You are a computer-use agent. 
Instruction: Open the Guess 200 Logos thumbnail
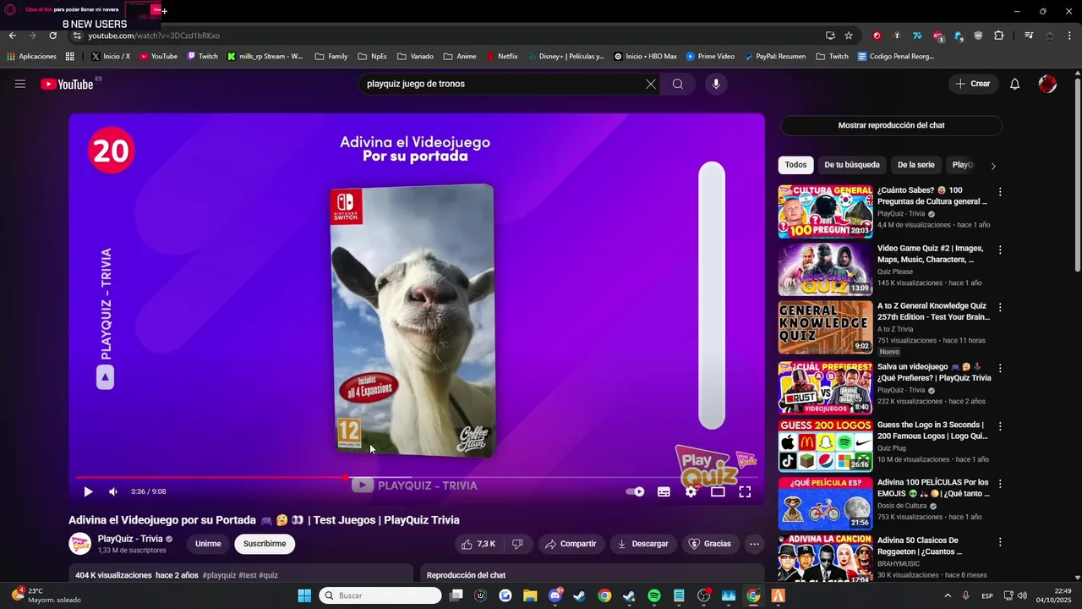click(825, 445)
